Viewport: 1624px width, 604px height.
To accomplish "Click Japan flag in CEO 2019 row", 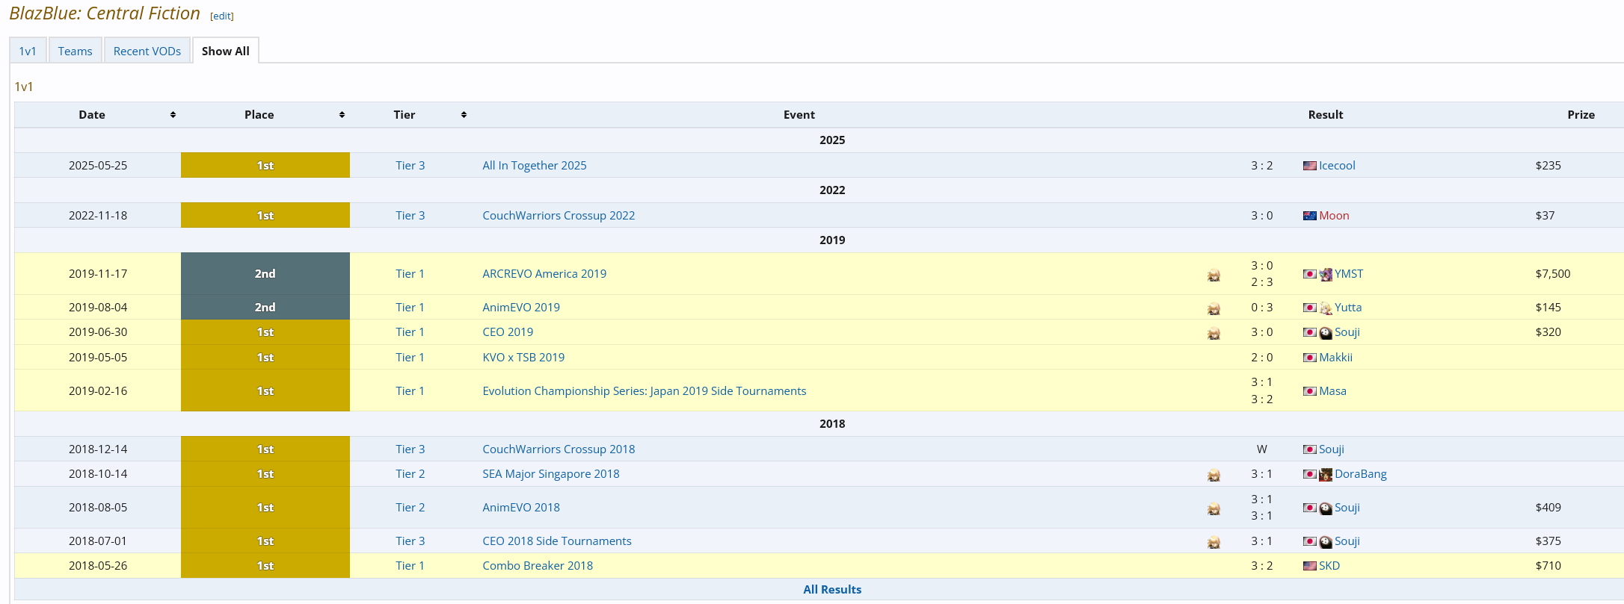I will 1309,332.
